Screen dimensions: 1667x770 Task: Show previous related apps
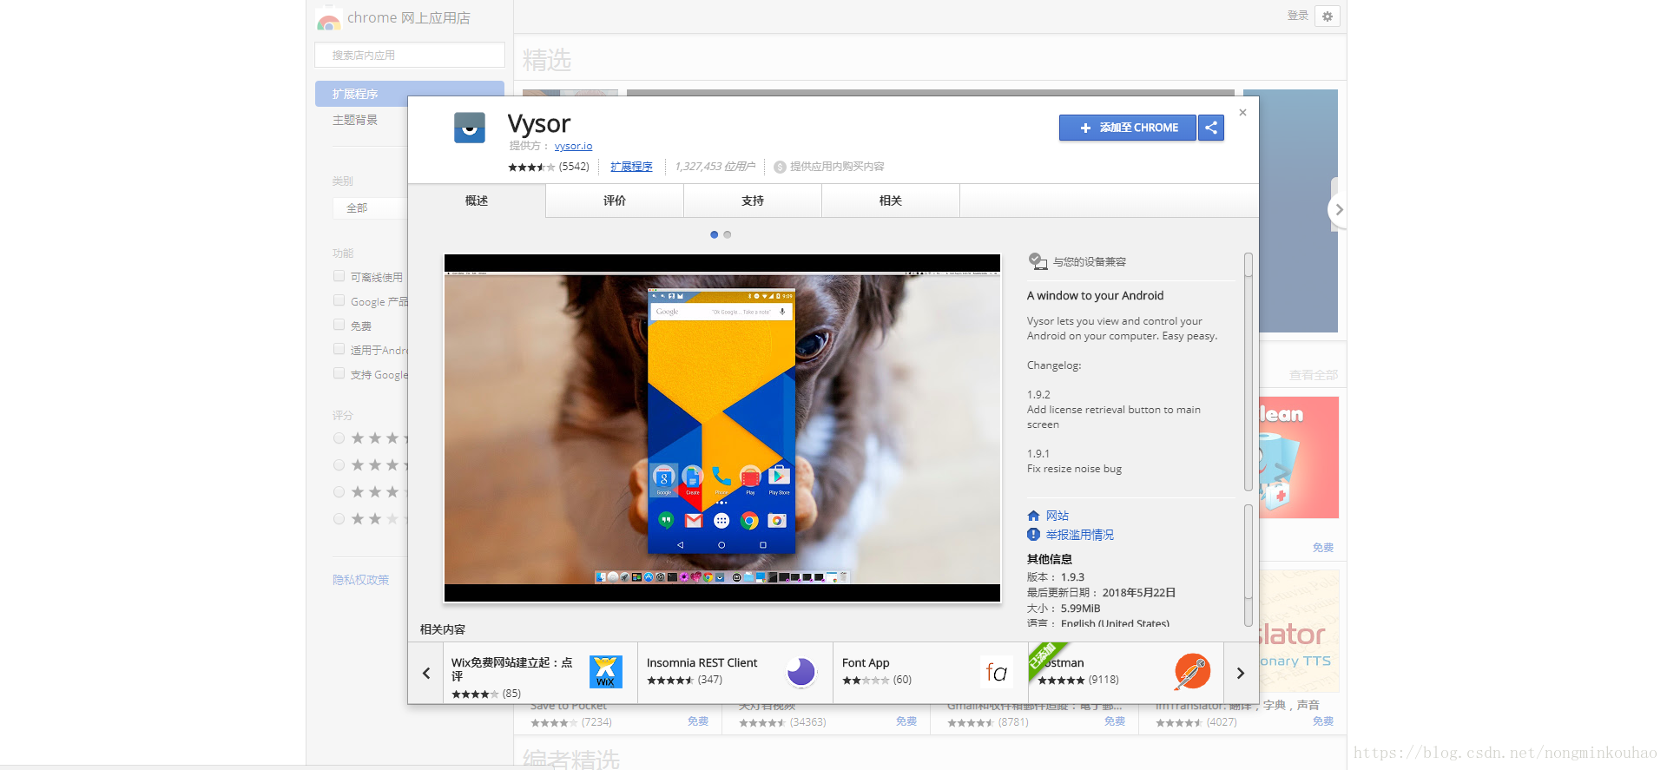[426, 673]
